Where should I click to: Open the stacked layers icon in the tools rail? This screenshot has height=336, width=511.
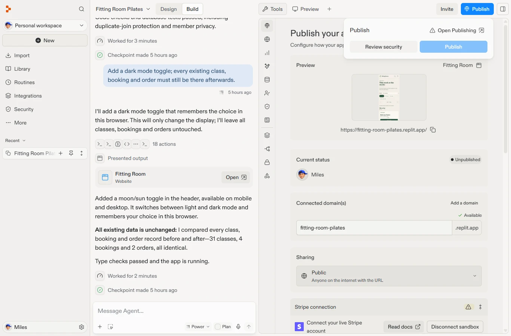(x=267, y=135)
